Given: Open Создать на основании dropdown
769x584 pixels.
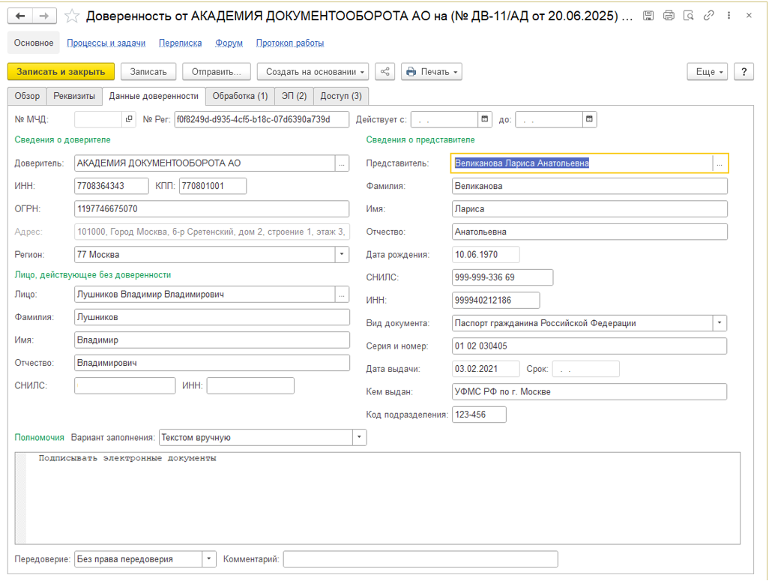Looking at the screenshot, I should coord(313,71).
